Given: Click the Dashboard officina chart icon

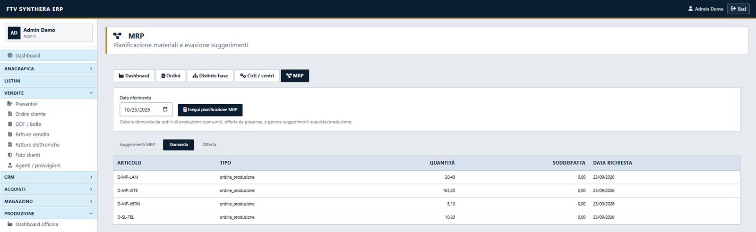Looking at the screenshot, I should (10, 224).
